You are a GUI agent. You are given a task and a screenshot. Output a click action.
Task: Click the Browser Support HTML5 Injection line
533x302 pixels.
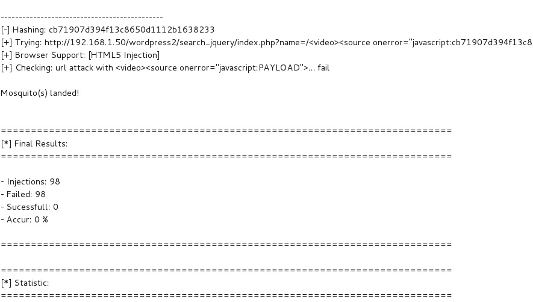[x=80, y=55]
